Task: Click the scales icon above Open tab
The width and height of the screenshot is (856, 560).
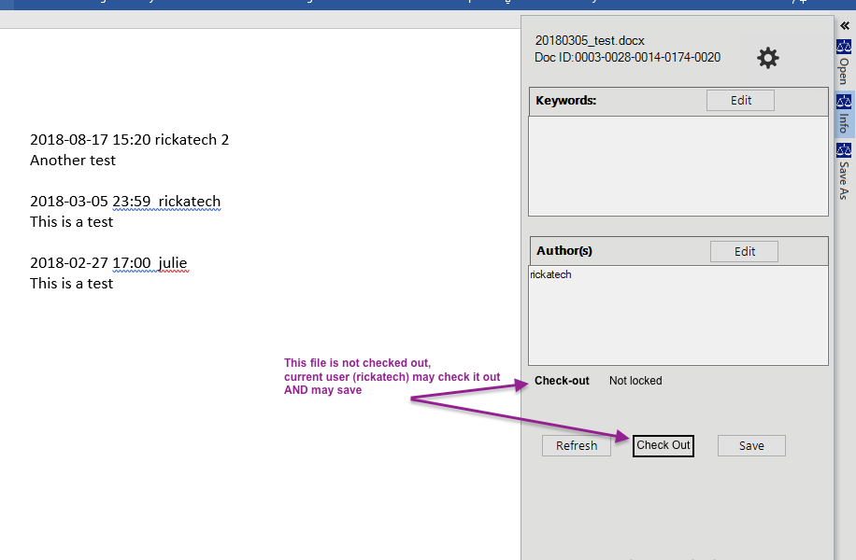Action: tap(844, 47)
